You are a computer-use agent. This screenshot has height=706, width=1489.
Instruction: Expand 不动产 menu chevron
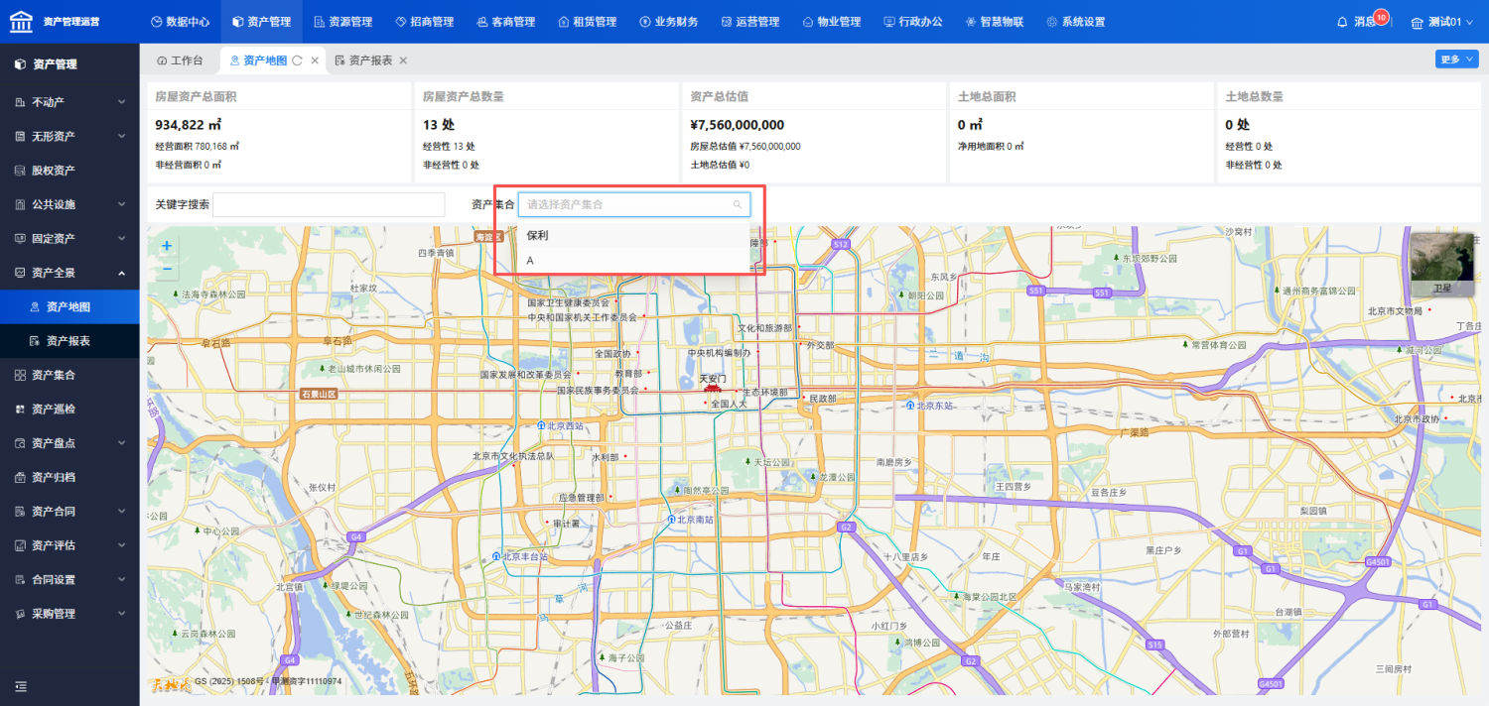(x=121, y=102)
